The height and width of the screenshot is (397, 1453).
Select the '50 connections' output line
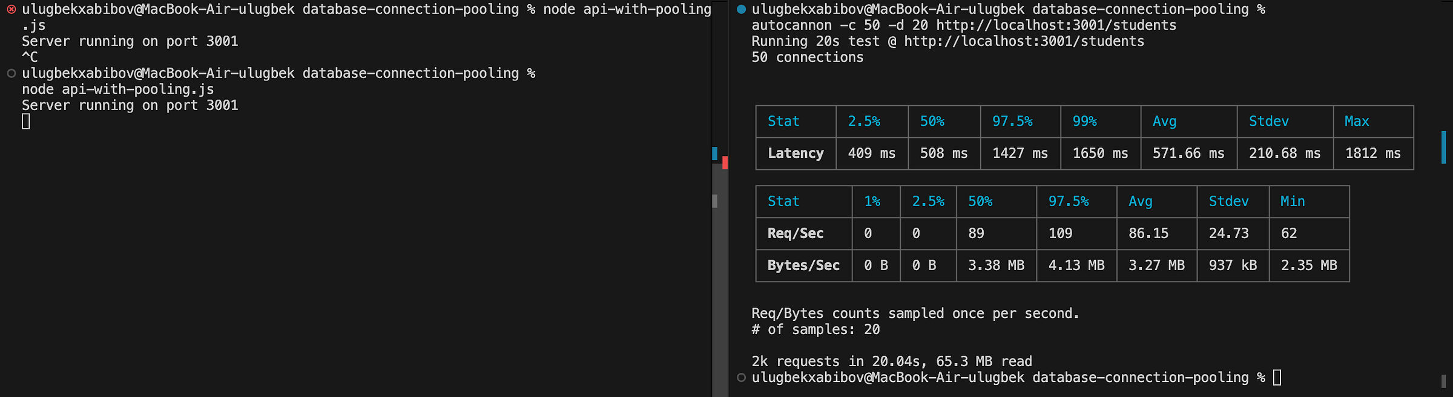coord(808,57)
